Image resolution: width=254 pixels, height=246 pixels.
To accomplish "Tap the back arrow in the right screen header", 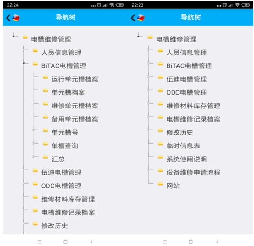I will (x=133, y=18).
